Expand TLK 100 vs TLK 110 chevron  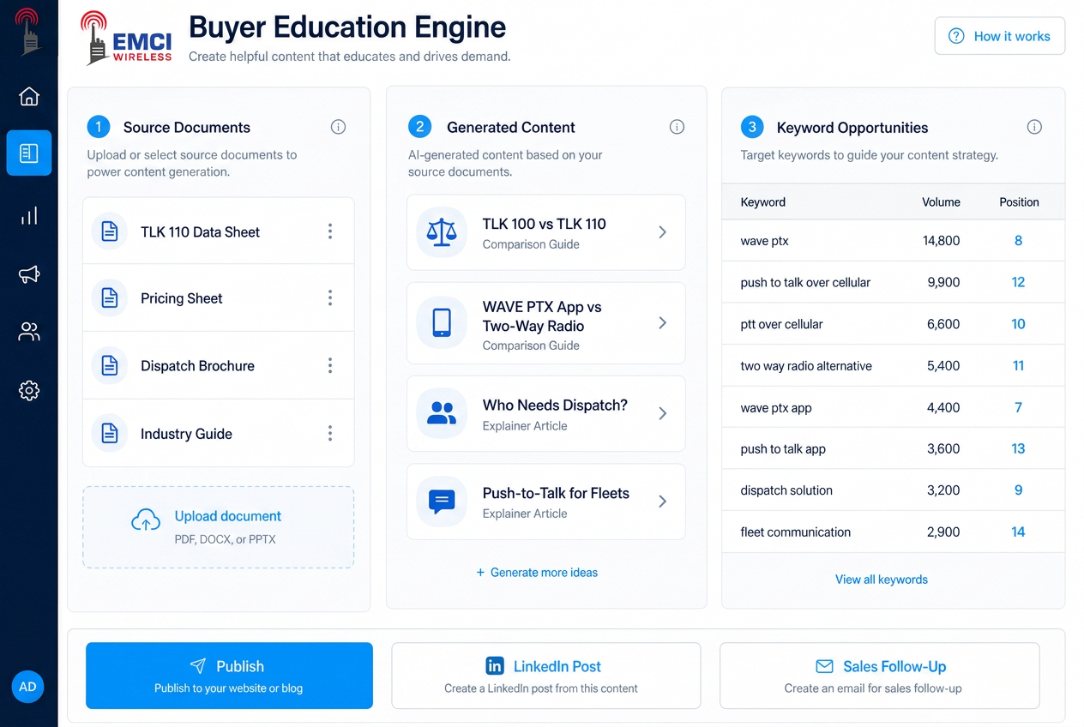pyautogui.click(x=662, y=232)
